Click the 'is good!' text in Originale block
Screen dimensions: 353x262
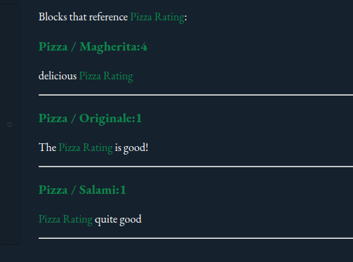pyautogui.click(x=131, y=148)
